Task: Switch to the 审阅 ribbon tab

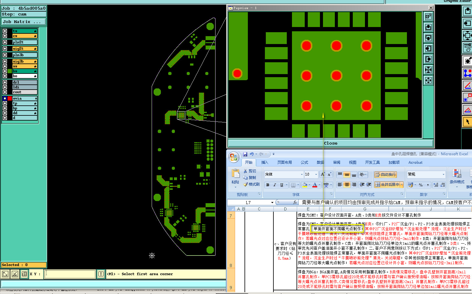Action: [336, 162]
